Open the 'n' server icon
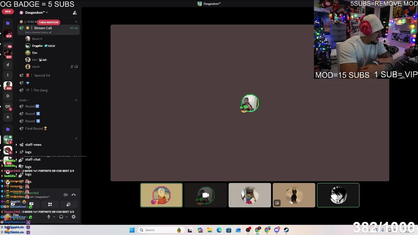 pyautogui.click(x=8, y=117)
